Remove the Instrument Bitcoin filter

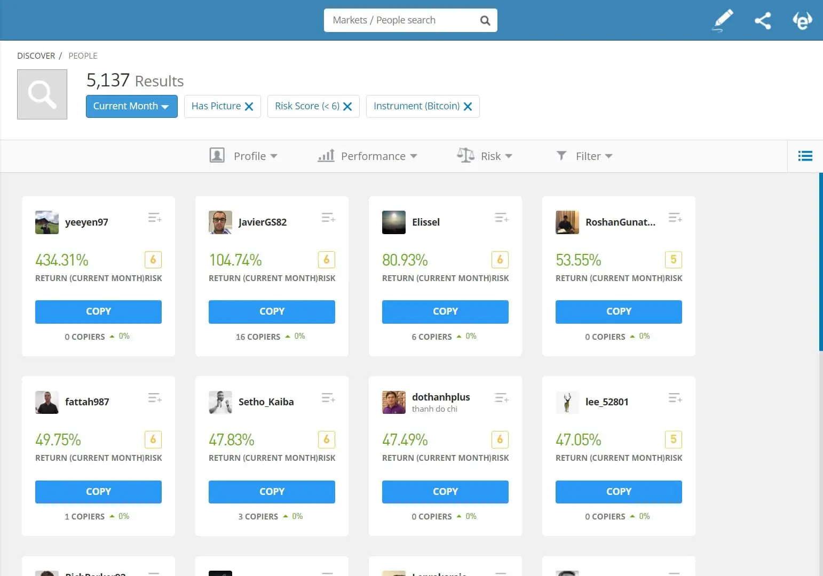(x=467, y=106)
